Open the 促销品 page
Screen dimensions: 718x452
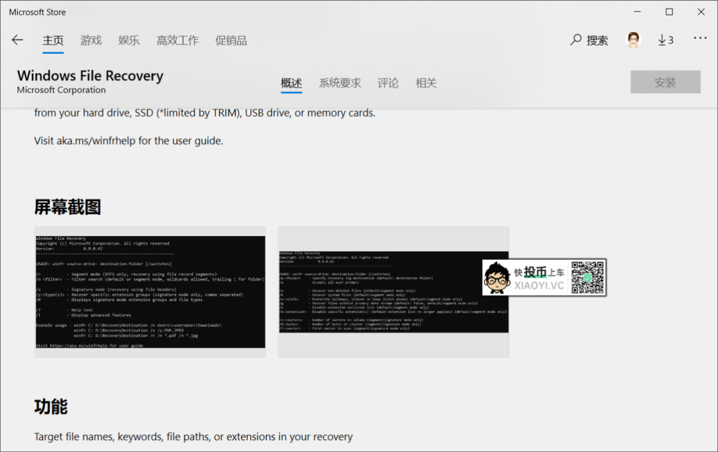coord(231,40)
